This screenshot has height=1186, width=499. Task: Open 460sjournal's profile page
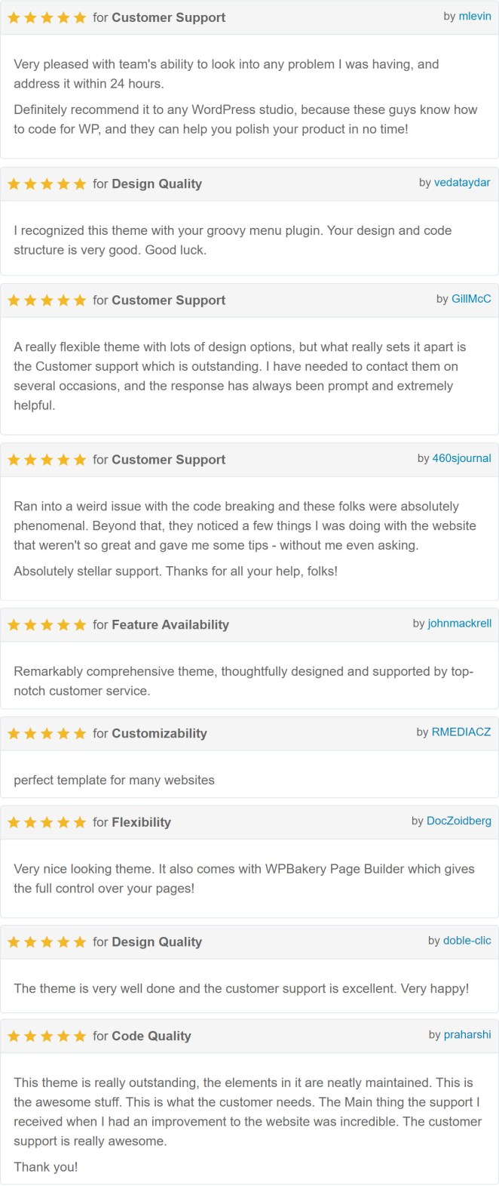[462, 457]
